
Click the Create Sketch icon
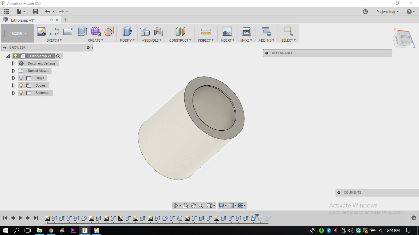[41, 31]
